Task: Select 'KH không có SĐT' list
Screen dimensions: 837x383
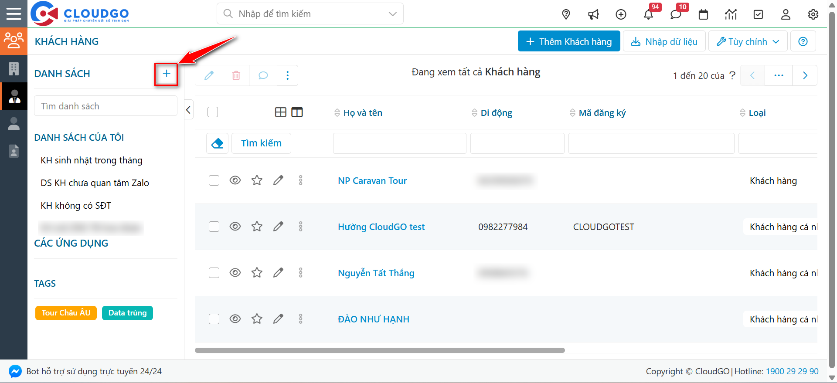Action: (x=76, y=206)
